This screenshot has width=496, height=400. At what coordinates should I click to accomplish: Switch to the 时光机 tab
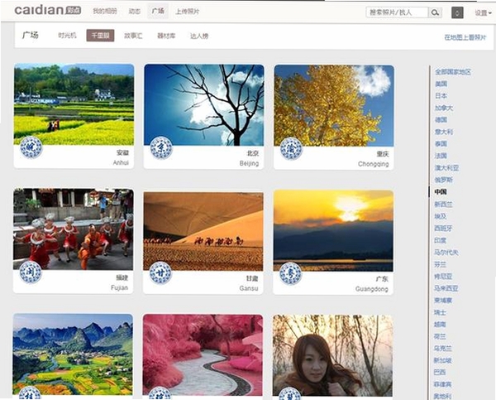click(67, 36)
